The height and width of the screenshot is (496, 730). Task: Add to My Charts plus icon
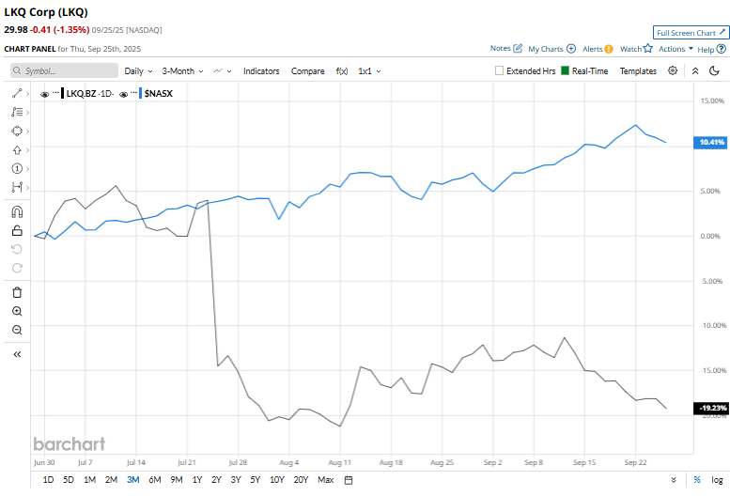point(571,49)
